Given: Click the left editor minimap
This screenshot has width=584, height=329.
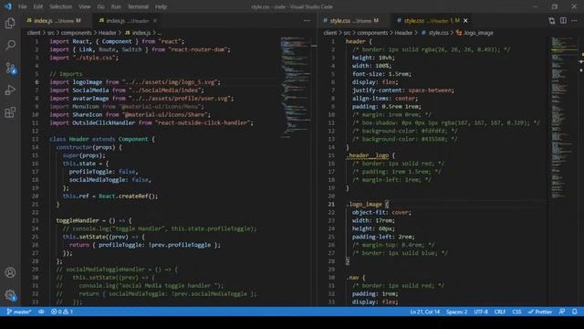Looking at the screenshot, I should point(296,88).
